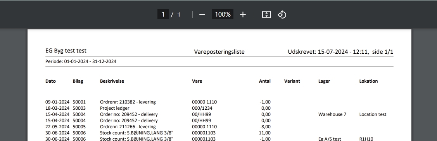The height and width of the screenshot is (141, 437).
Task: Click Periode: 01-01-2024 - 31-12-2024 text
Action: pyautogui.click(x=81, y=62)
